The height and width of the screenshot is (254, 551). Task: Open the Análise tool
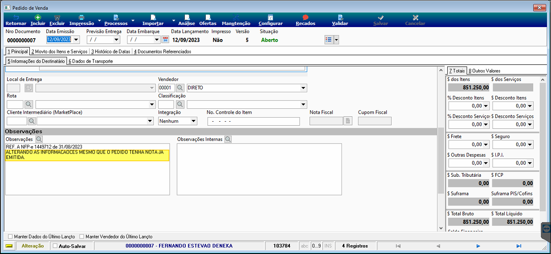pyautogui.click(x=186, y=20)
